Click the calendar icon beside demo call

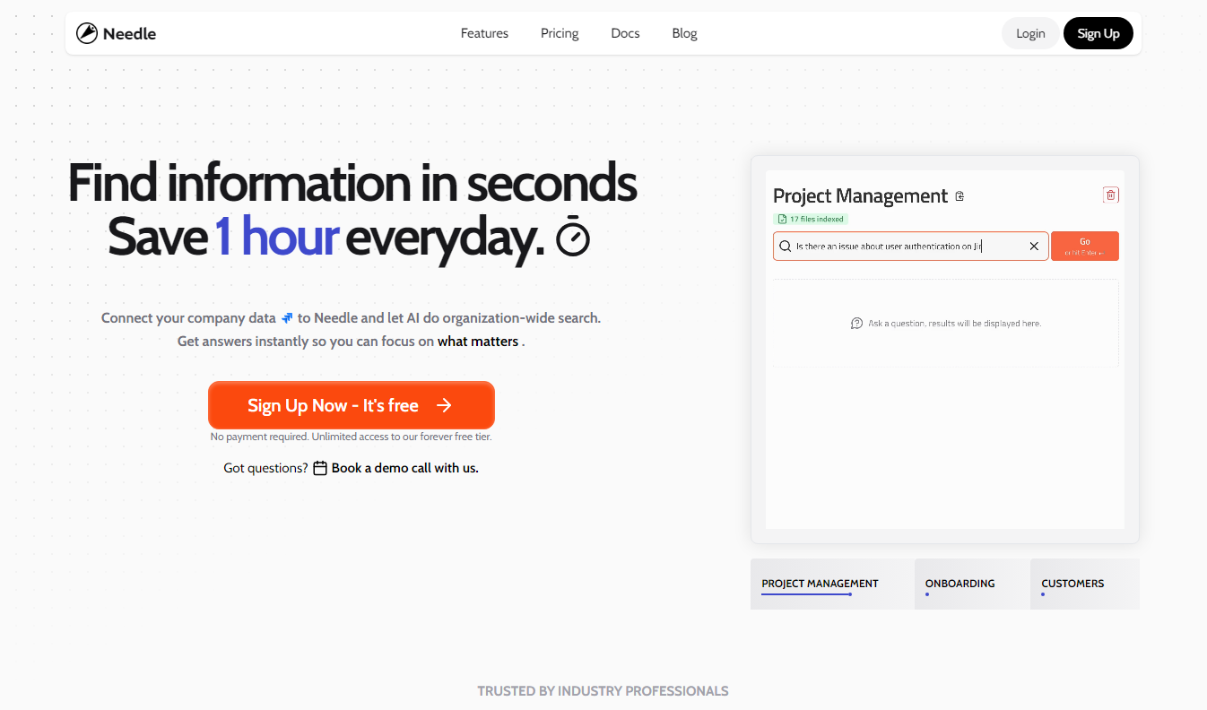pyautogui.click(x=320, y=468)
